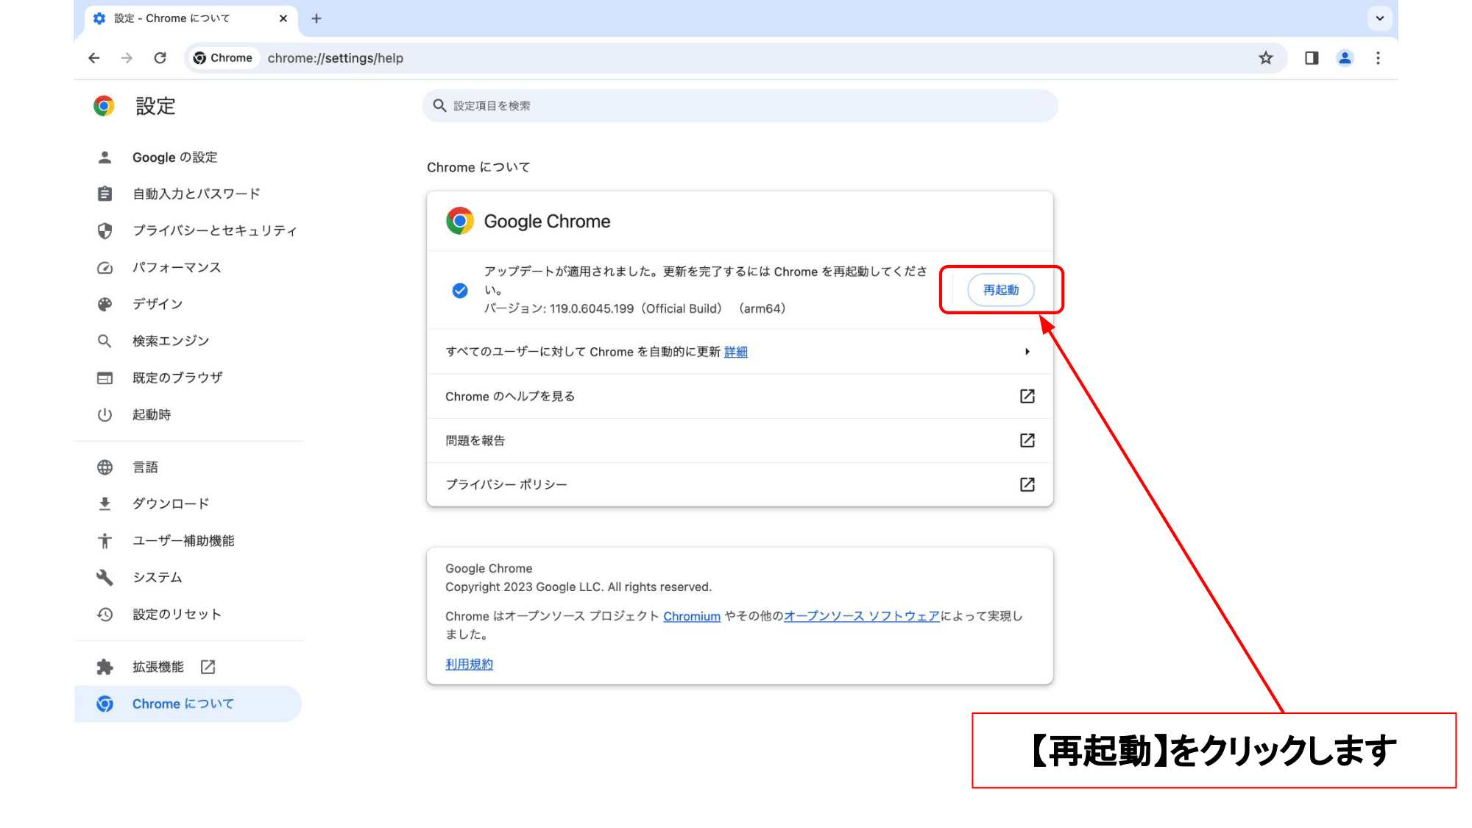Open 拡張機能 extensions page

point(158,667)
